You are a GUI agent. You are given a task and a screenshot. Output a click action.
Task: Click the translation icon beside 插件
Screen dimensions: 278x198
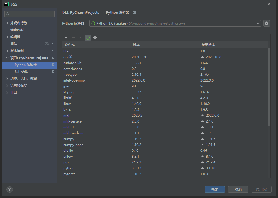(x=47, y=44)
